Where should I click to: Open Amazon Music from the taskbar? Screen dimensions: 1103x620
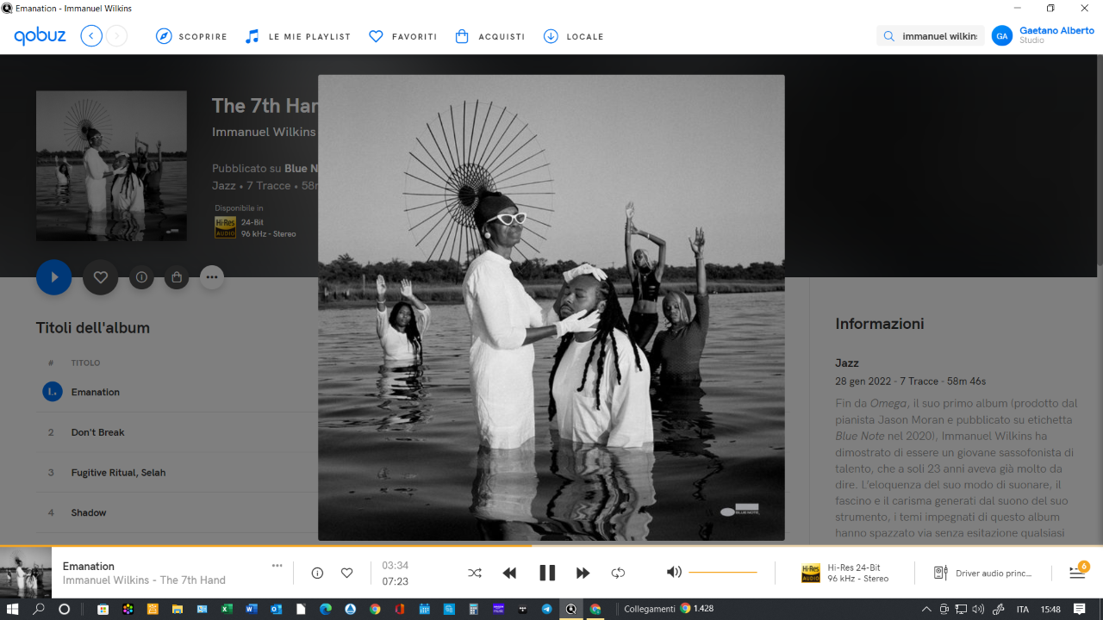tap(498, 609)
